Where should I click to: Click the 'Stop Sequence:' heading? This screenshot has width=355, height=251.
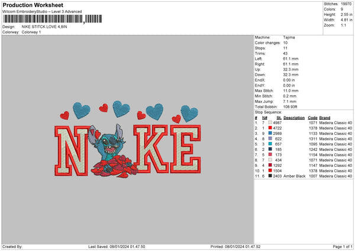[268, 112]
